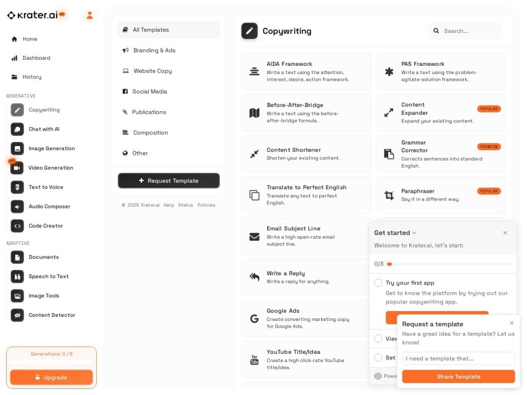Toggle the circle beside the View step
The width and height of the screenshot is (527, 395).
pyautogui.click(x=378, y=338)
